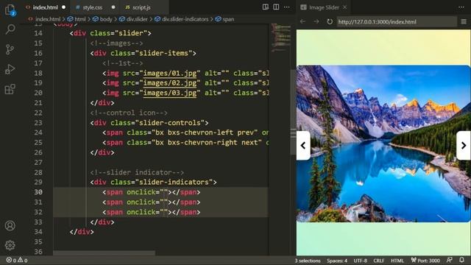Click the horizontal editor scrollbar
471x265 pixels.
pyautogui.click(x=105, y=253)
